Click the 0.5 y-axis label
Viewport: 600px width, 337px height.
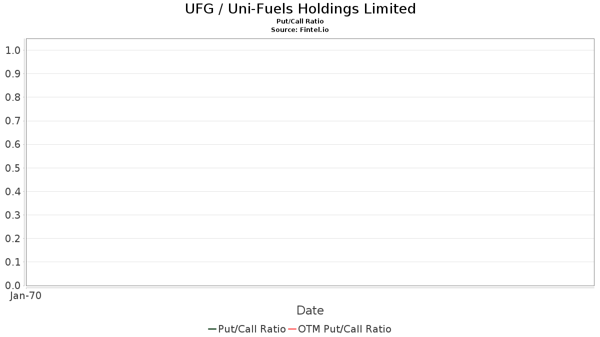click(x=12, y=168)
